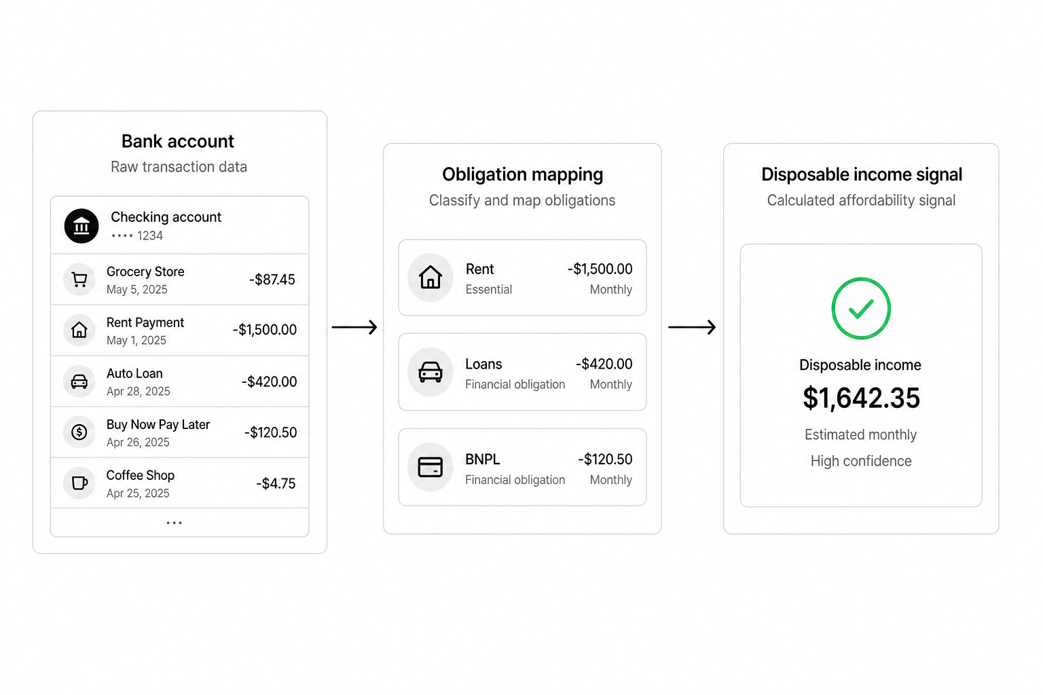This screenshot has height=695, width=1043.
Task: Click the house icon in the Rent obligation card
Action: pos(431,277)
